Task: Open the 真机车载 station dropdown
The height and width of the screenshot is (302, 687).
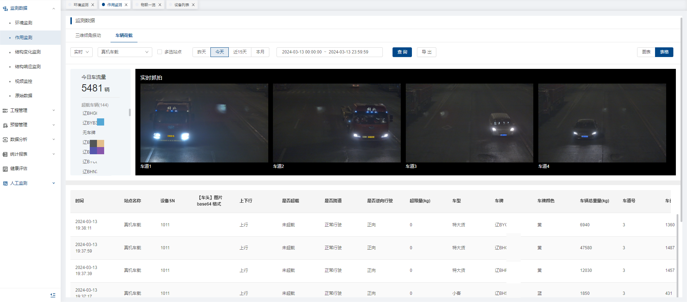Action: click(125, 52)
